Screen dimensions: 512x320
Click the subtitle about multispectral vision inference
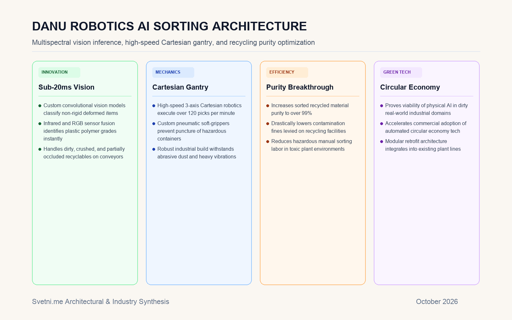(x=173, y=43)
